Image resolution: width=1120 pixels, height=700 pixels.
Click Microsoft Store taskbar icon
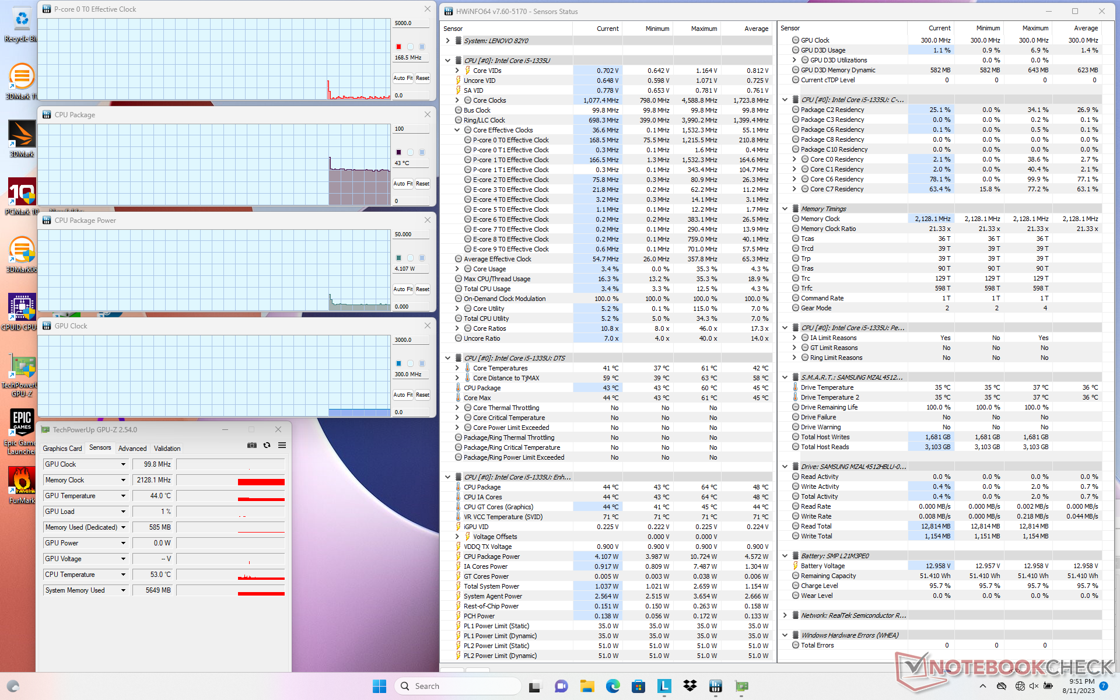pyautogui.click(x=638, y=686)
